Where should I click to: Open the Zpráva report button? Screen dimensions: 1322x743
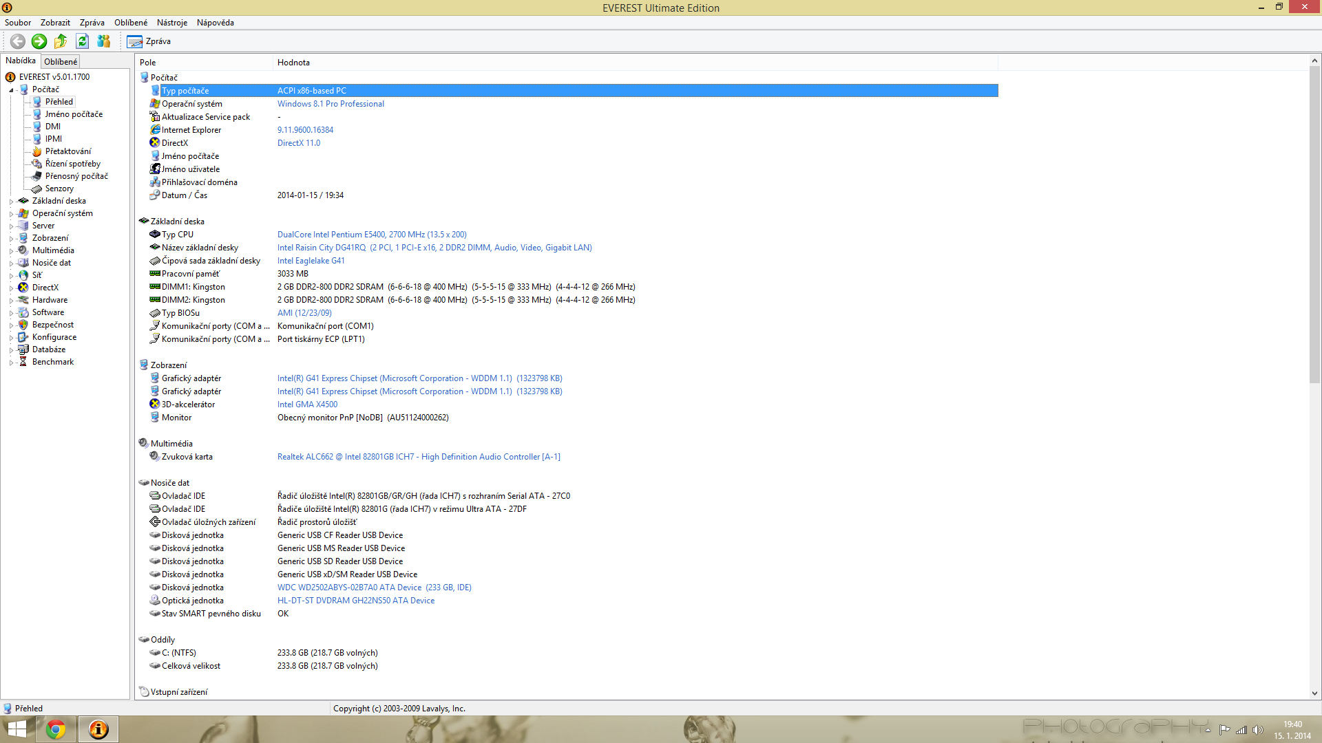[x=149, y=41]
